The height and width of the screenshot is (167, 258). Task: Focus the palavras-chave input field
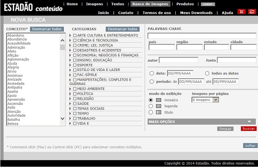(x=202, y=36)
